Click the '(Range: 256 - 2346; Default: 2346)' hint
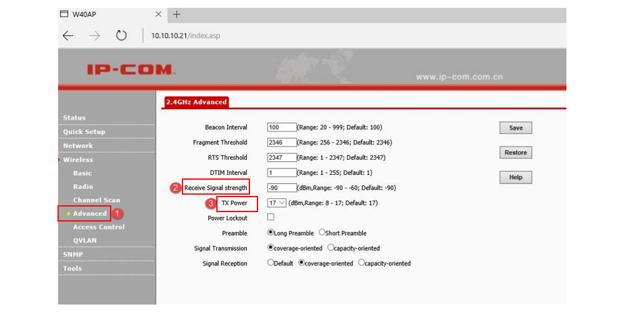This screenshot has width=625, height=312. [x=345, y=142]
